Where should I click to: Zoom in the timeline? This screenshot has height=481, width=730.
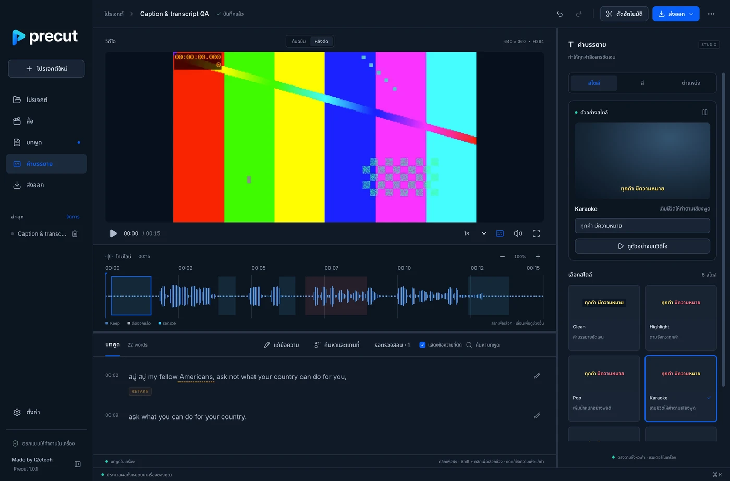pyautogui.click(x=538, y=257)
